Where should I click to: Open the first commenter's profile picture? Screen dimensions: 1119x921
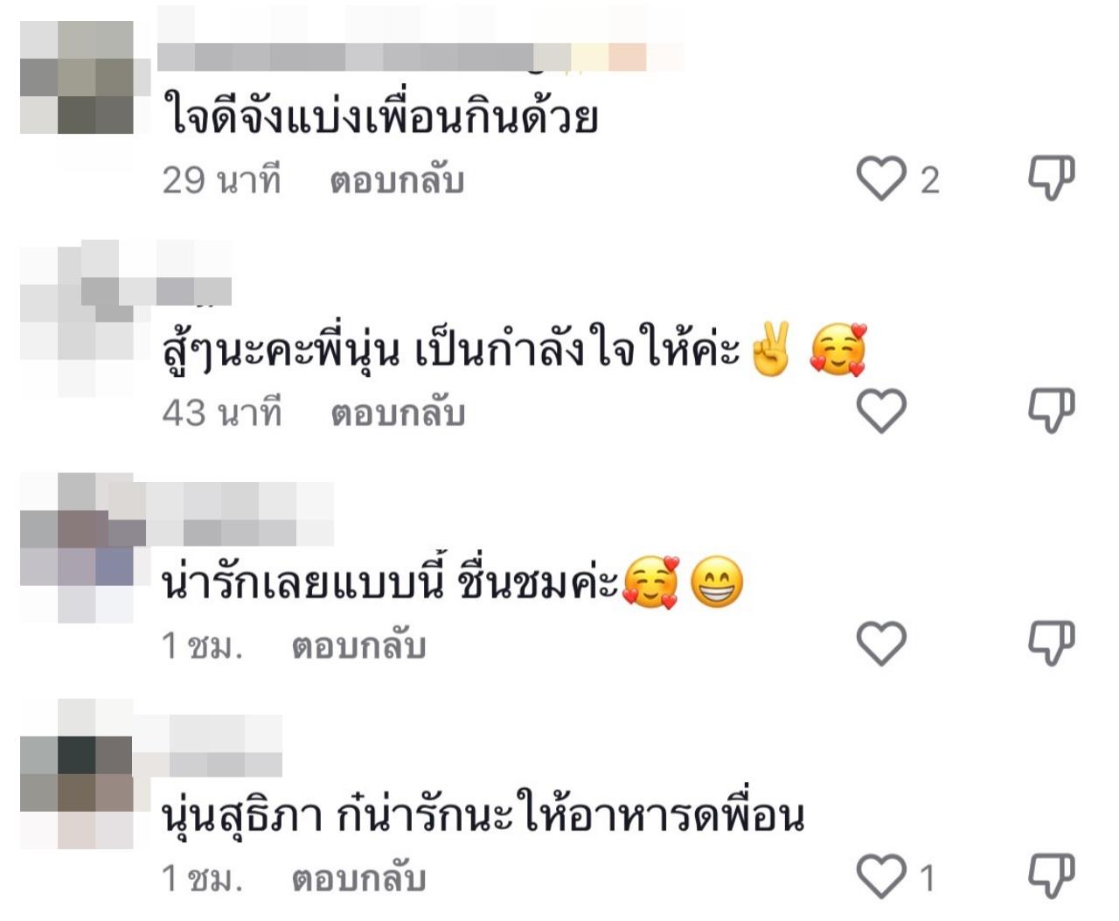pyautogui.click(x=76, y=77)
